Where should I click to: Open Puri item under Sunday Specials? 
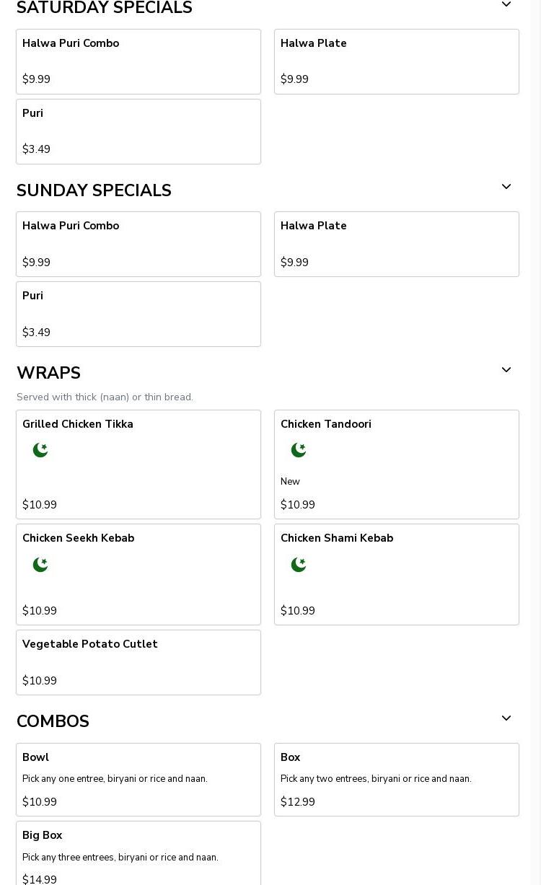[138, 314]
